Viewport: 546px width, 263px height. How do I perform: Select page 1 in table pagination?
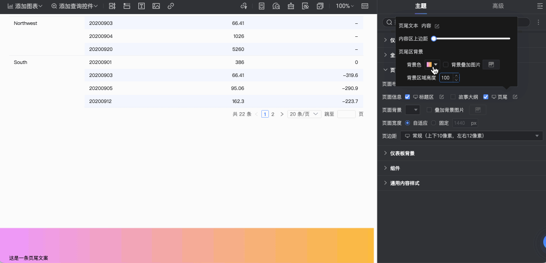[265, 114]
